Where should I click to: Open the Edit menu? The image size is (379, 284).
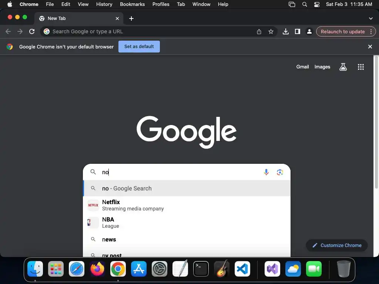click(x=66, y=4)
